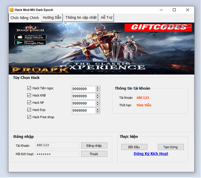Screen dimensions: 201x178
Task: Click the ABC123 account value text
Action: coord(143,98)
